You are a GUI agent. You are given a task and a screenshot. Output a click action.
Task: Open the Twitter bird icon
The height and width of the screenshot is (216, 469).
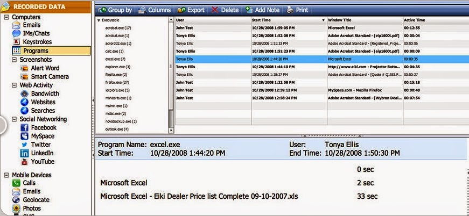[25, 145]
